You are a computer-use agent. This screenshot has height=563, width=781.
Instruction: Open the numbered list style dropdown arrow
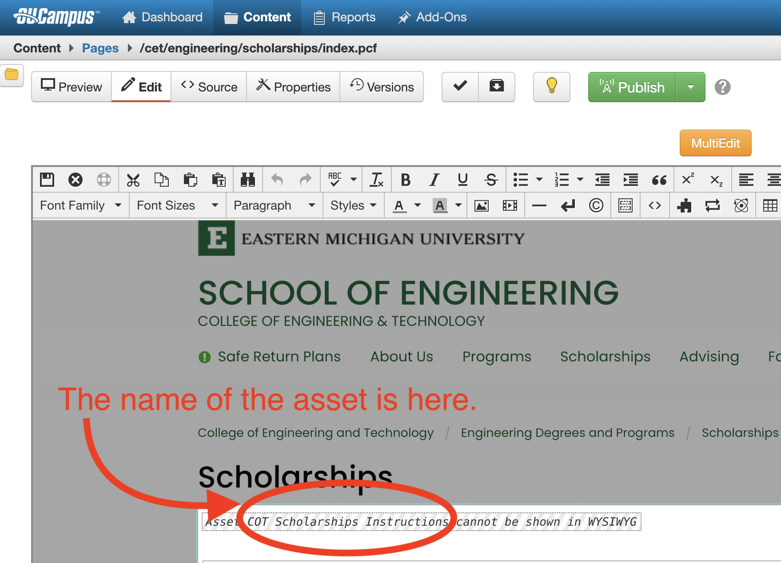580,180
